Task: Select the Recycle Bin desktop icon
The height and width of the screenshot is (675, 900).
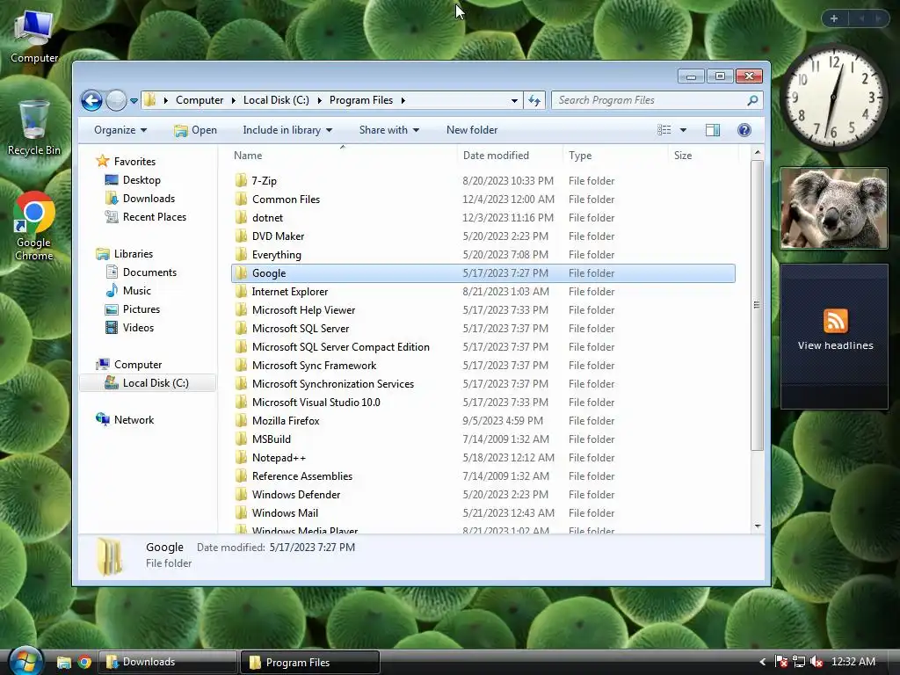Action: pyautogui.click(x=34, y=127)
